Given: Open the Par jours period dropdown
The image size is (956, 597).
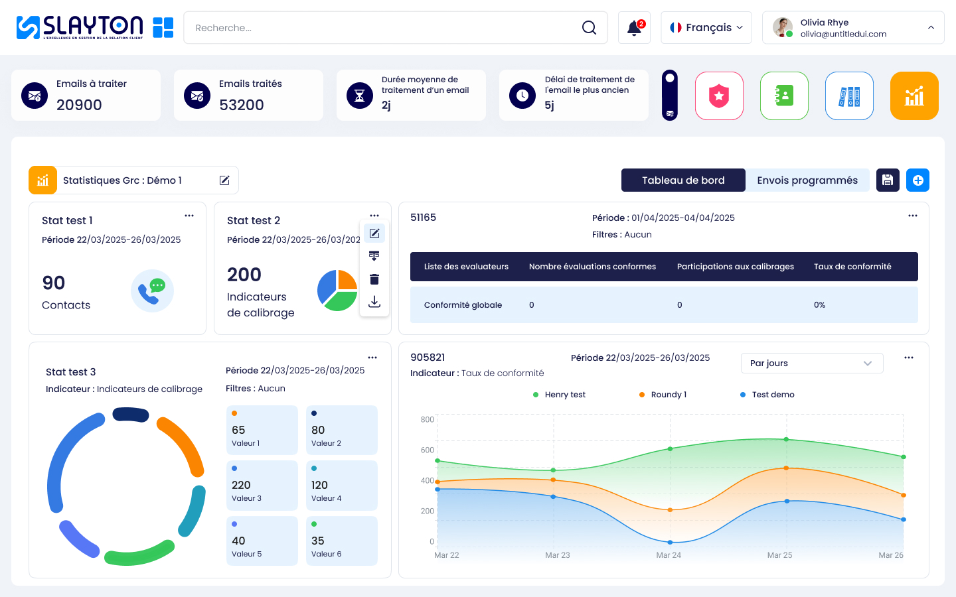Looking at the screenshot, I should pyautogui.click(x=811, y=364).
